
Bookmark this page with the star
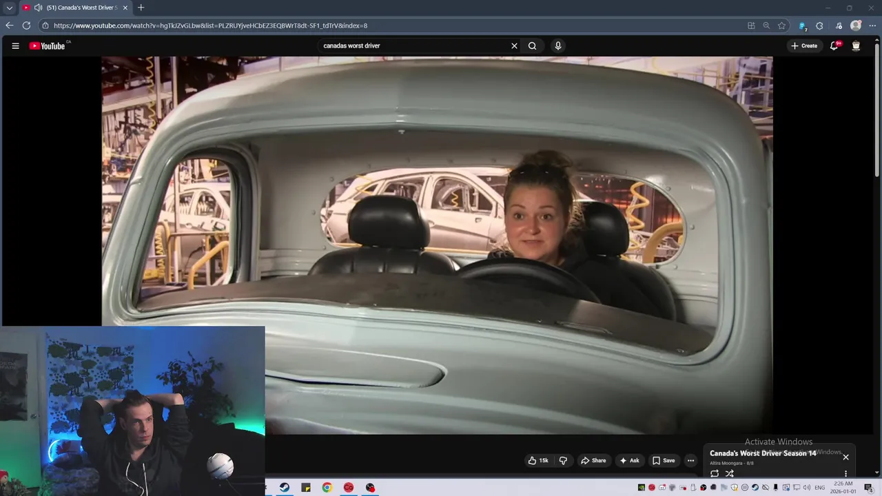tap(781, 25)
